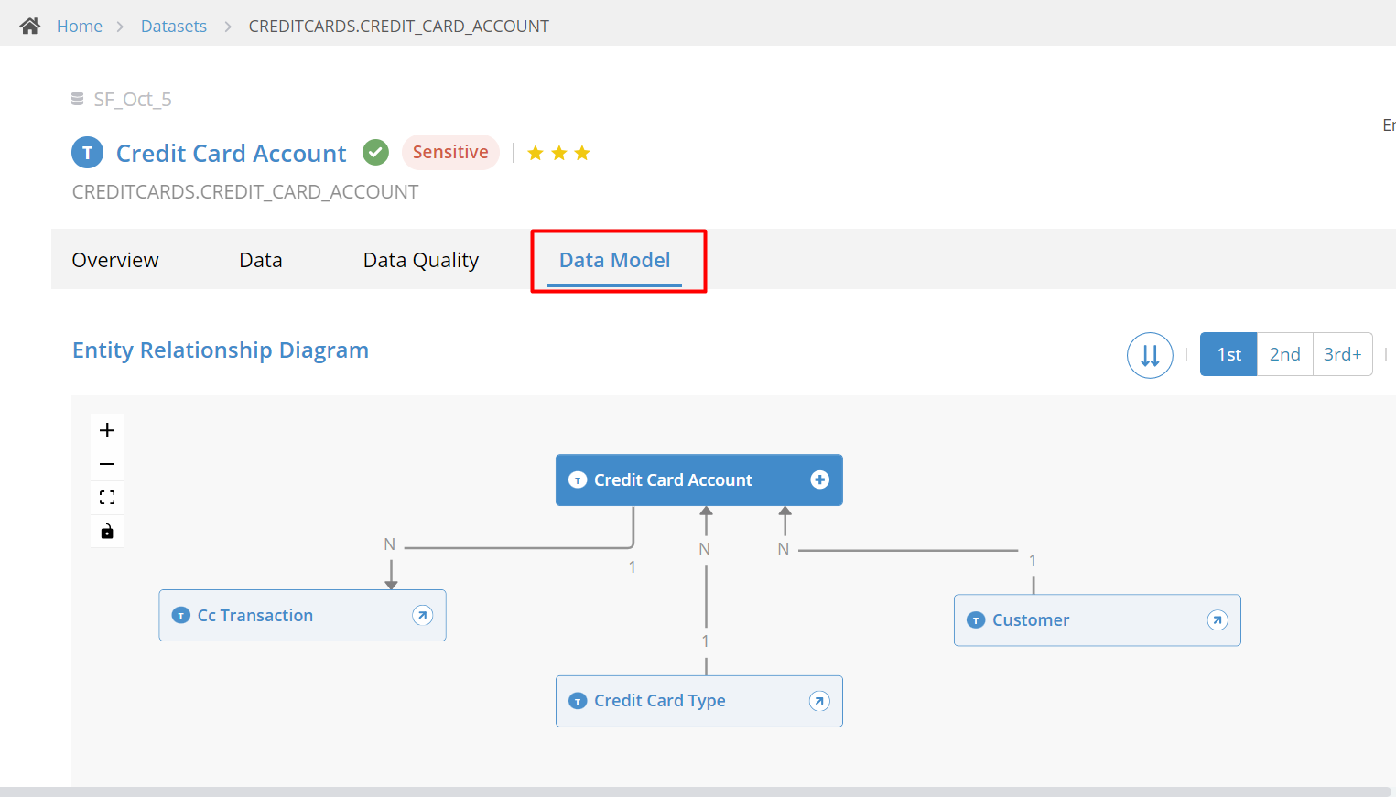This screenshot has height=797, width=1396.
Task: Open the Customer entity link icon
Action: point(1217,619)
